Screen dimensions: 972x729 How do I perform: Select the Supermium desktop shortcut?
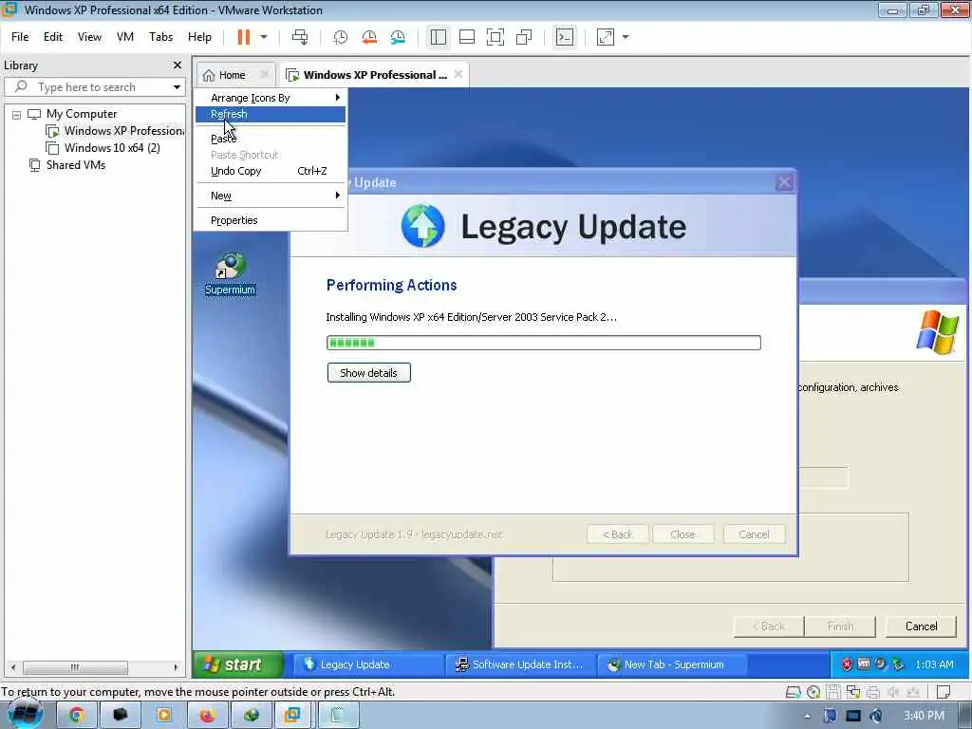(230, 274)
